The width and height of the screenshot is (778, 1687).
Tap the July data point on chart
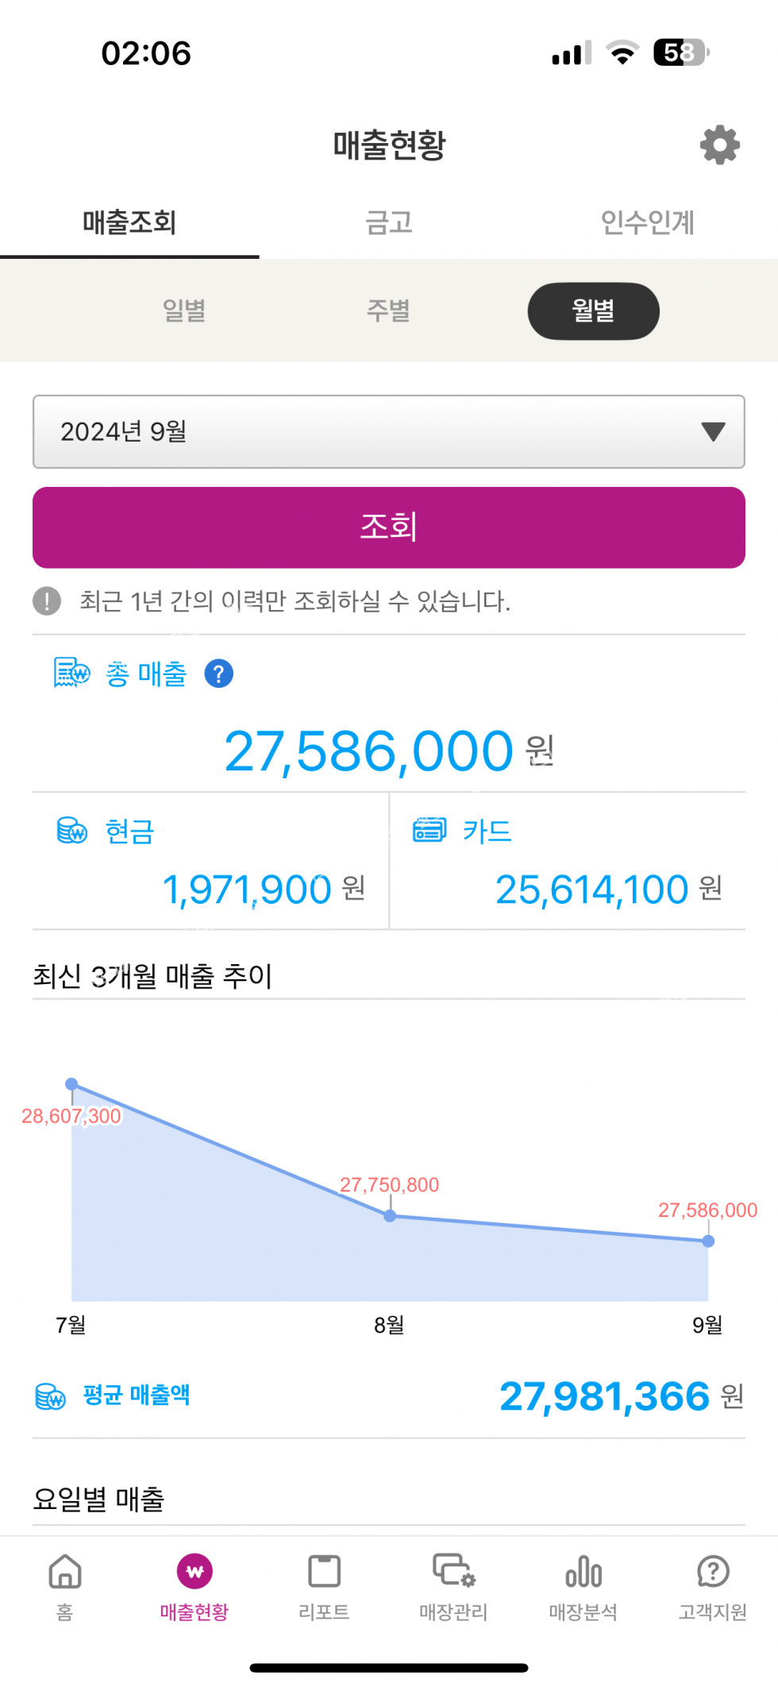(71, 1084)
